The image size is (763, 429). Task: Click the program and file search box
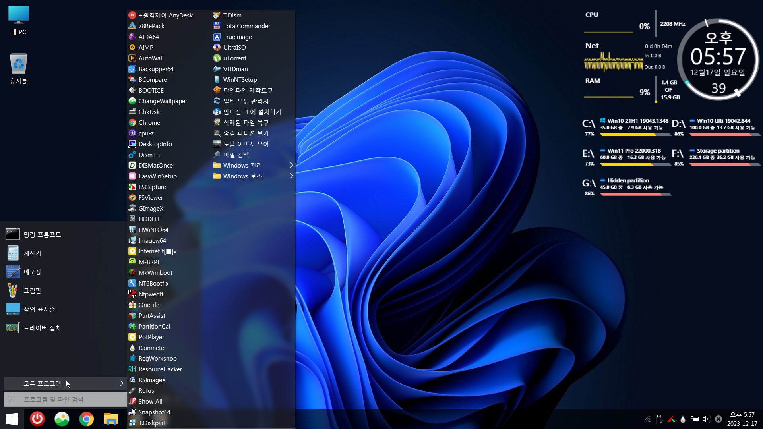click(x=65, y=399)
